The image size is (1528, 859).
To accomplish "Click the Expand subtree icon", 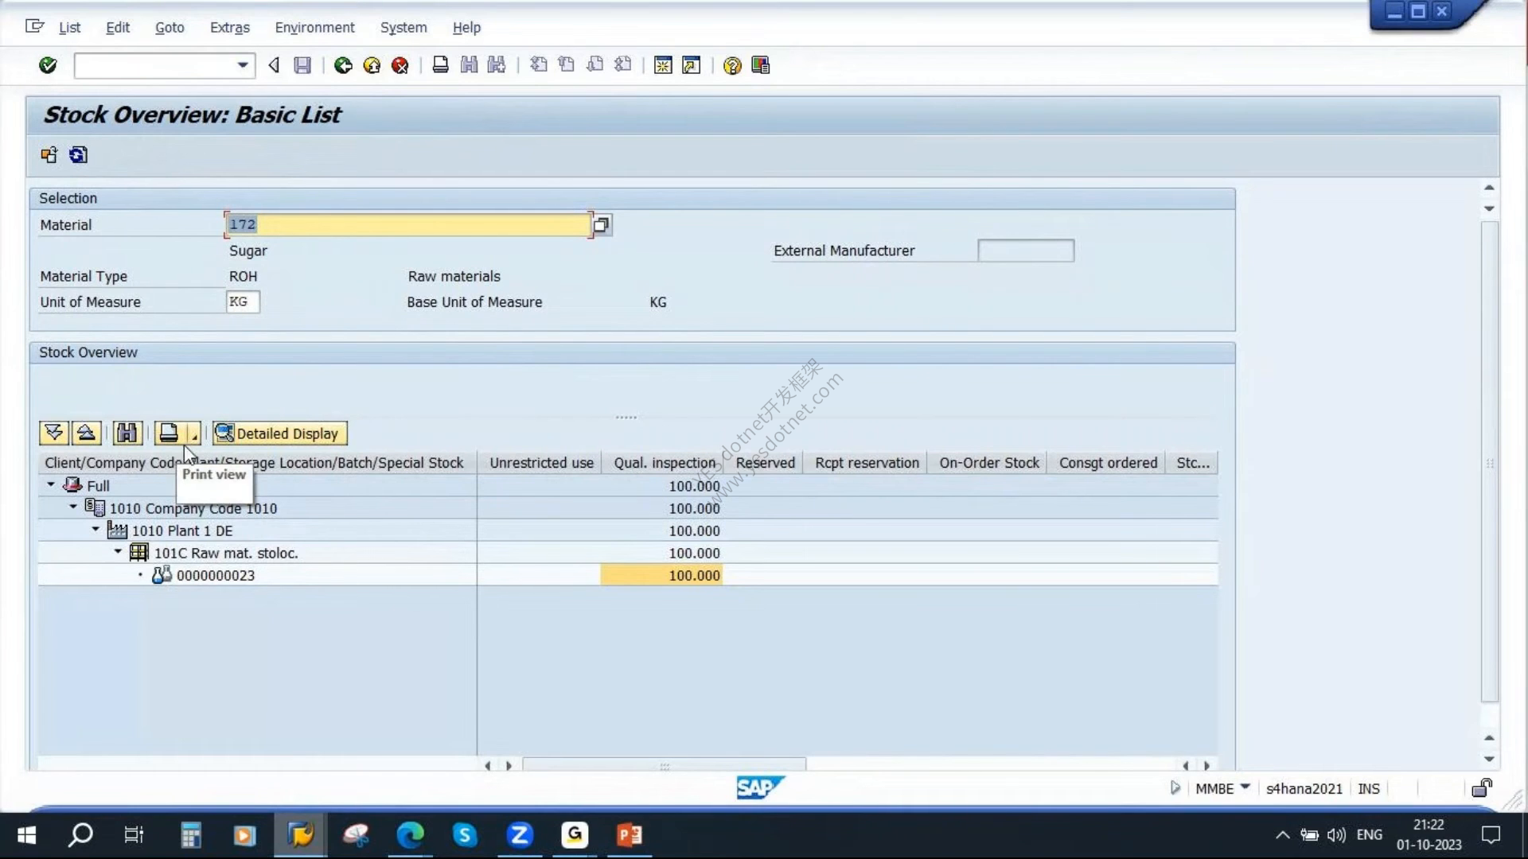I will click(x=54, y=433).
